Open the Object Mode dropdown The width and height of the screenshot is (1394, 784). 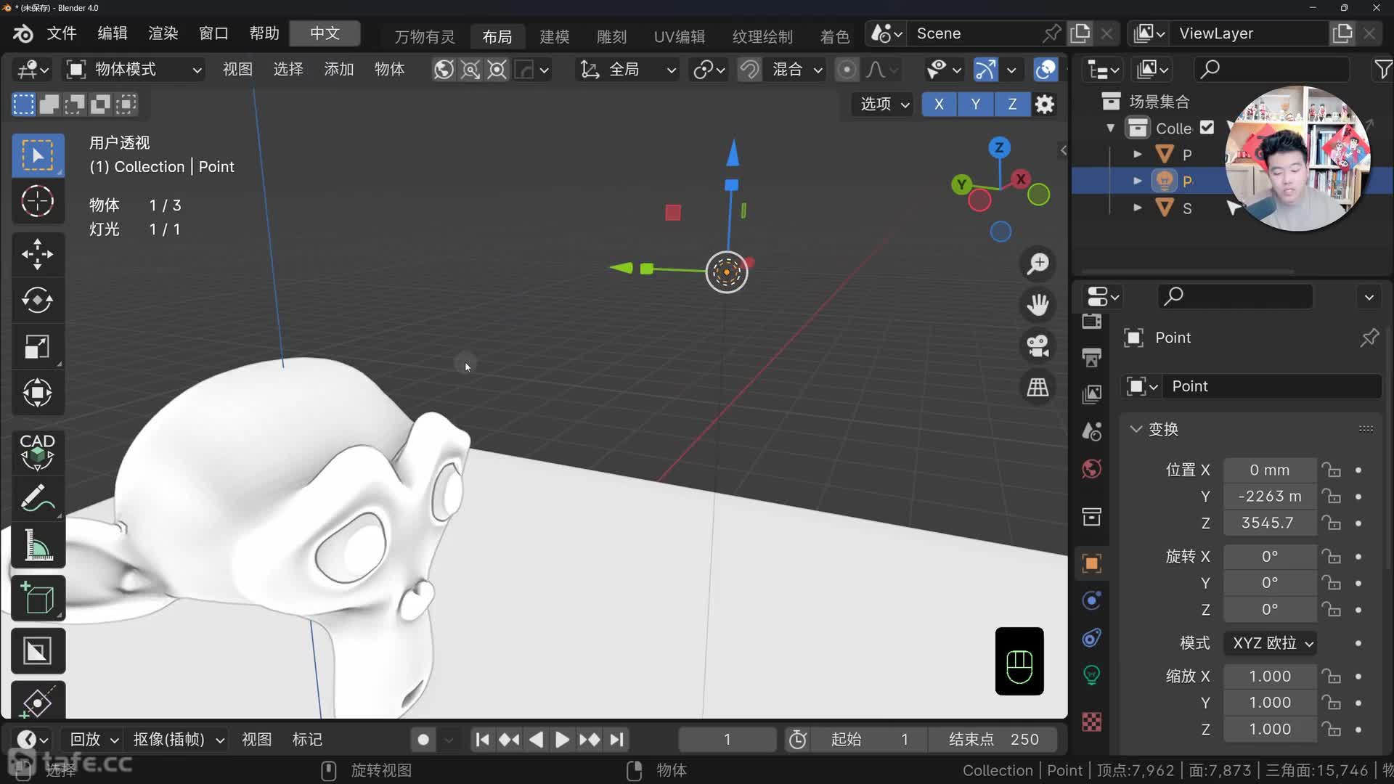click(134, 69)
